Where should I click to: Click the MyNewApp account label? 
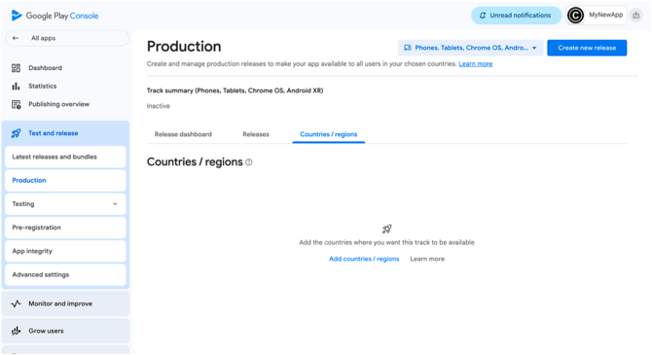(x=606, y=15)
